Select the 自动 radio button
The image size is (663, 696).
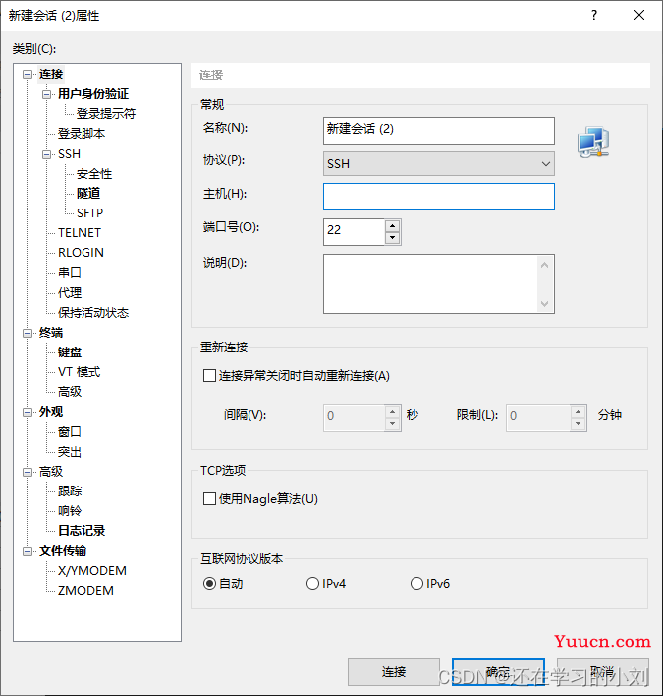[x=209, y=583]
